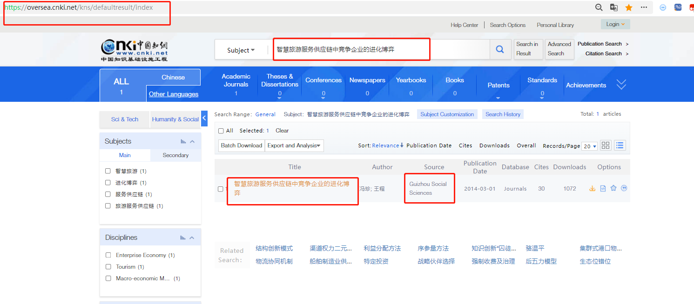694x304 pixels.
Task: Check the 旅游服务供应链 subject checkbox
Action: (x=108, y=206)
